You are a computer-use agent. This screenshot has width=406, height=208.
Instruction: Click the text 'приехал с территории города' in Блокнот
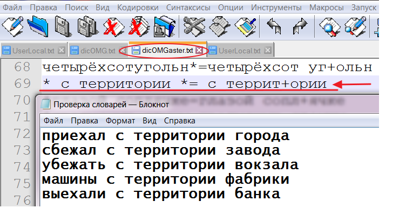(166, 136)
